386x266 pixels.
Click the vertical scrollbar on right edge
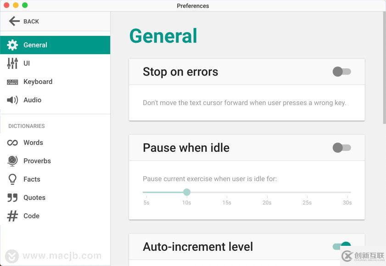(x=384, y=69)
